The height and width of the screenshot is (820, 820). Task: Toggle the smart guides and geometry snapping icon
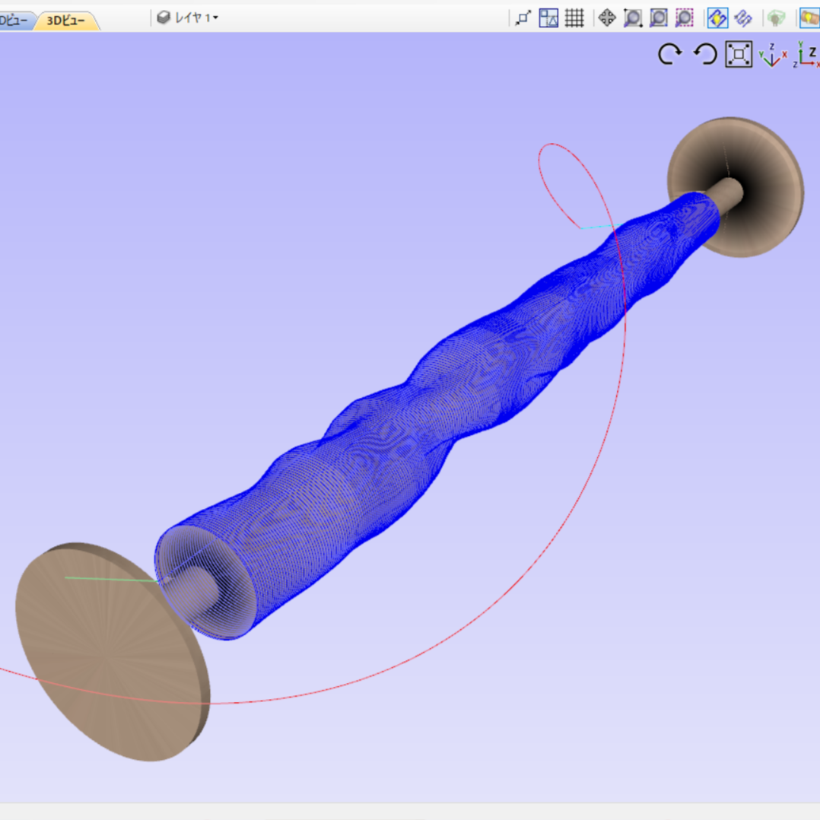point(548,18)
